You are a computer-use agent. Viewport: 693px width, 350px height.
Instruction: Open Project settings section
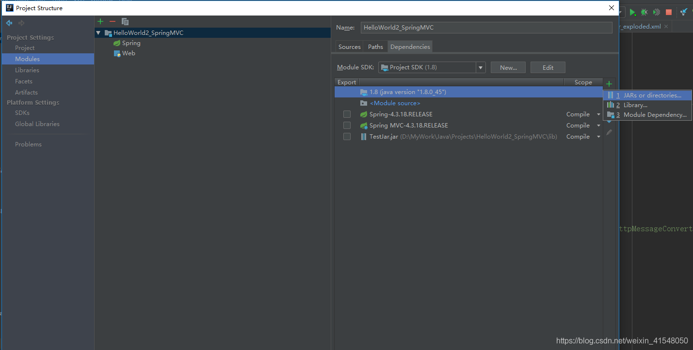coord(25,48)
